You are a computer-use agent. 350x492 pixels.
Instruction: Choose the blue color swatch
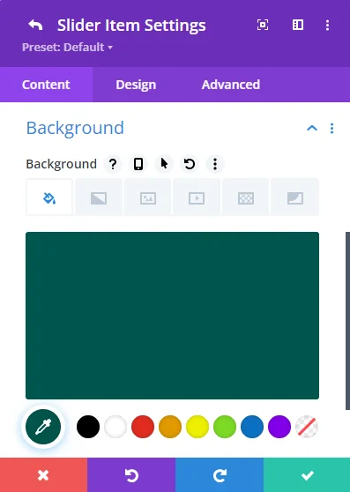[252, 427]
